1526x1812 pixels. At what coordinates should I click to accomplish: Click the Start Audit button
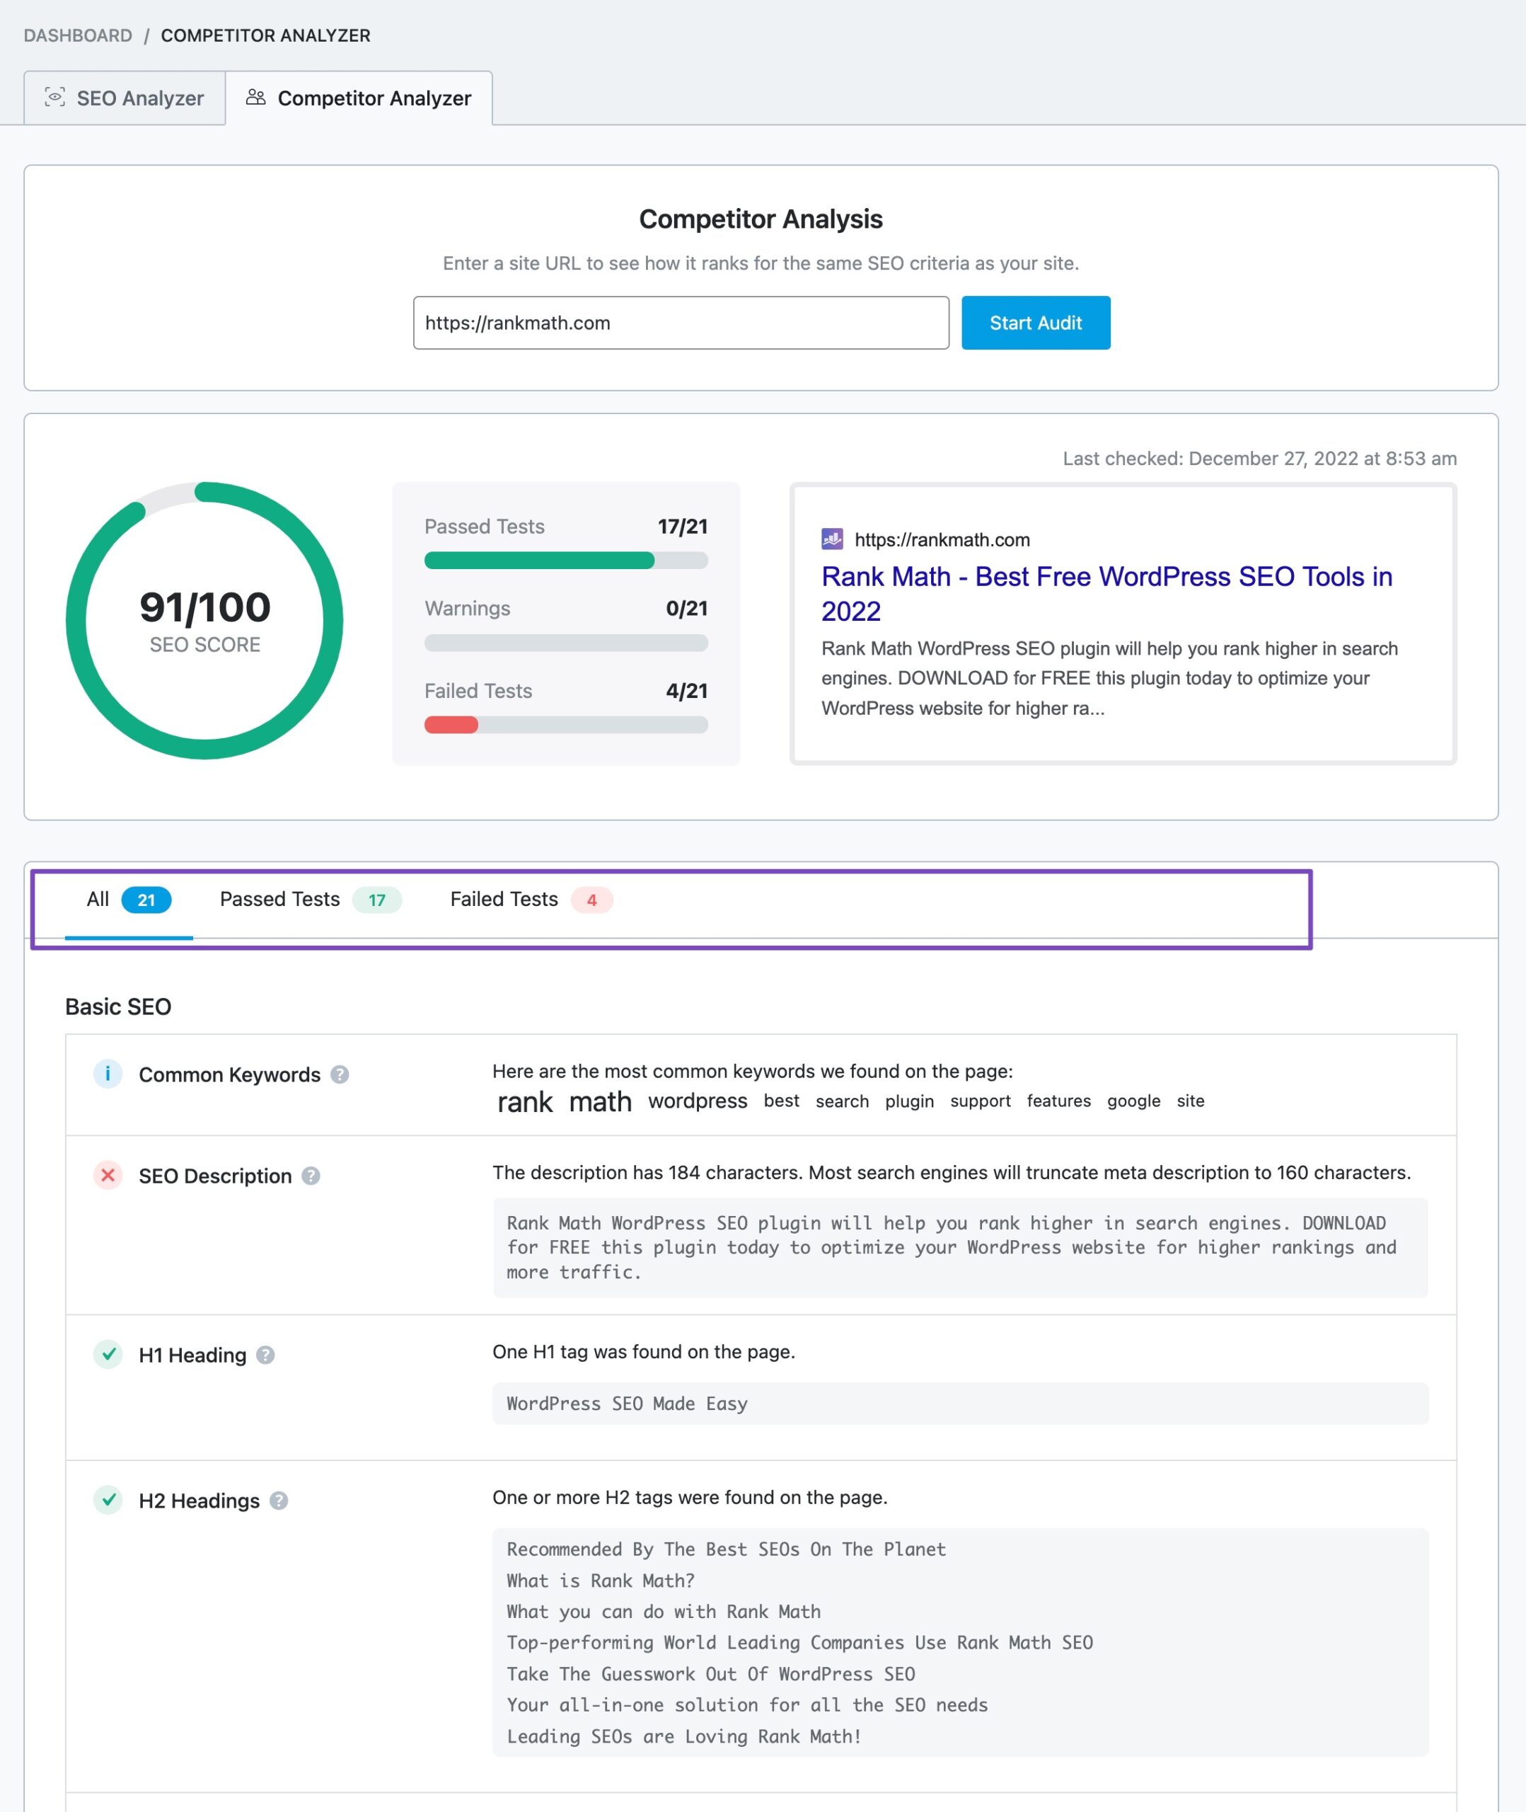tap(1036, 323)
